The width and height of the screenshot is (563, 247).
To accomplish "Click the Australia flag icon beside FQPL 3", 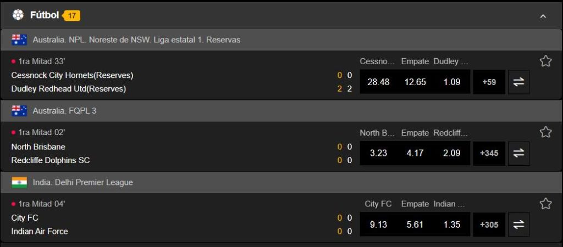I will click(19, 111).
